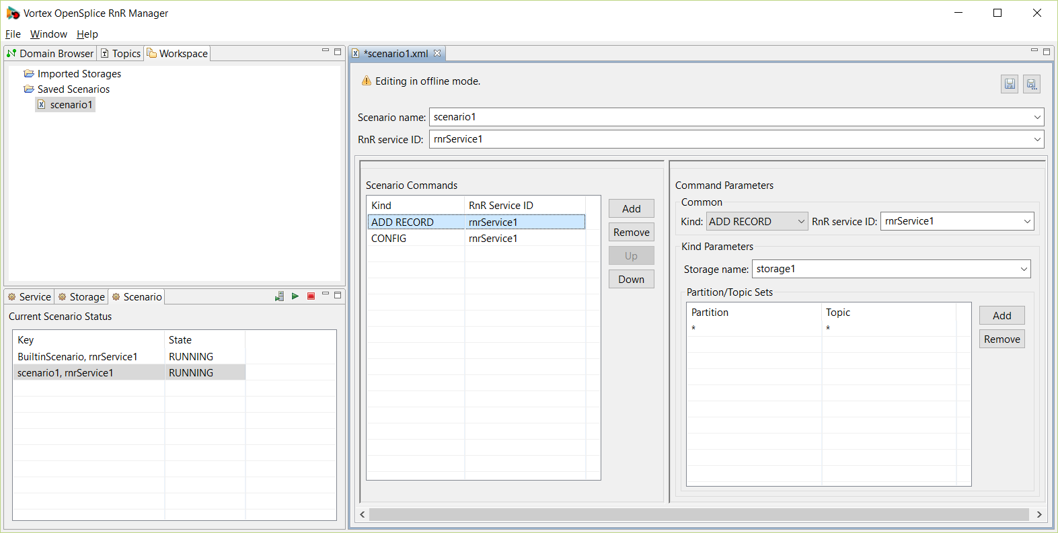Open the Service status tab

(29, 296)
